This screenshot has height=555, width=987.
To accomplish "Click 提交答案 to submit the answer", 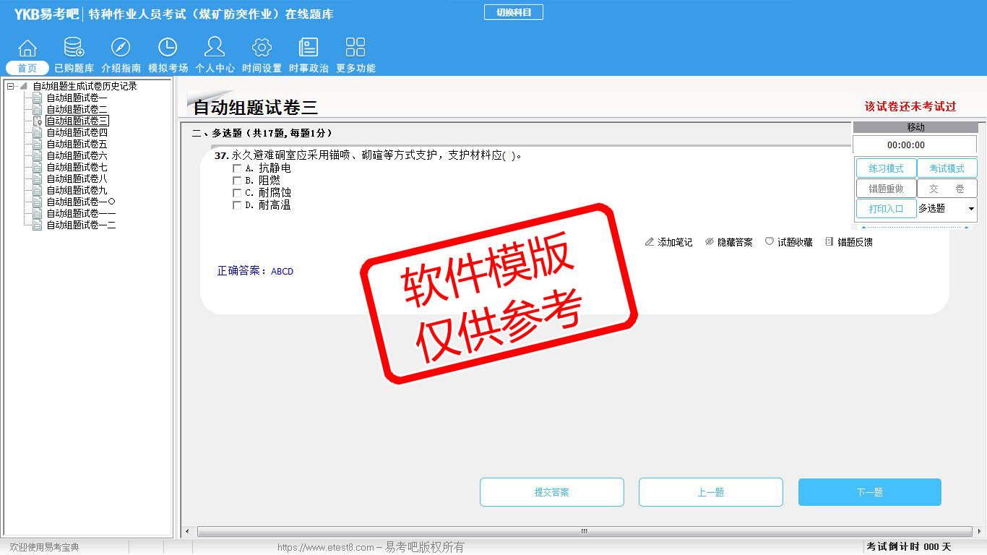I will [x=552, y=492].
